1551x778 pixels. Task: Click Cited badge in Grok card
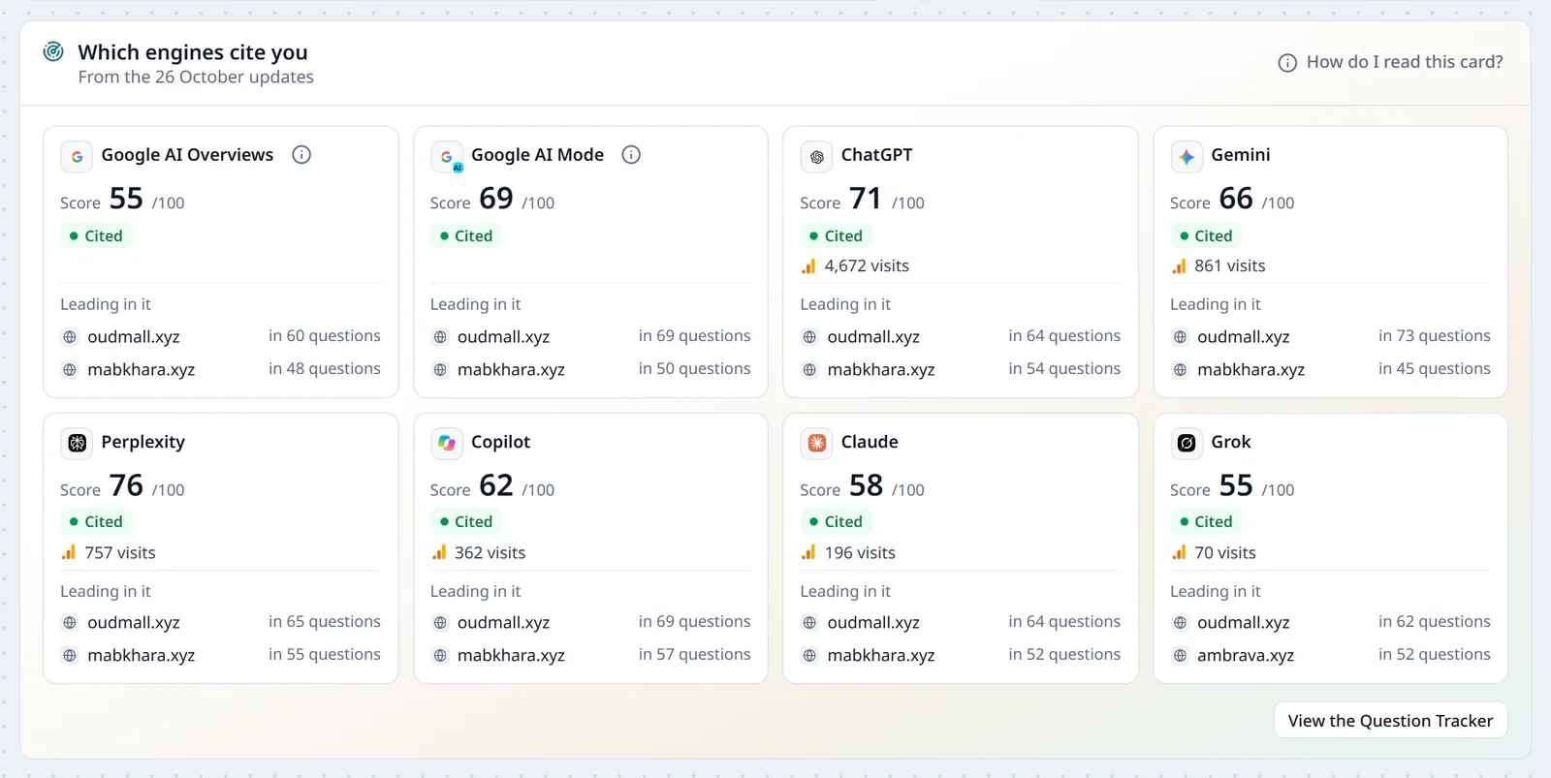pos(1206,521)
